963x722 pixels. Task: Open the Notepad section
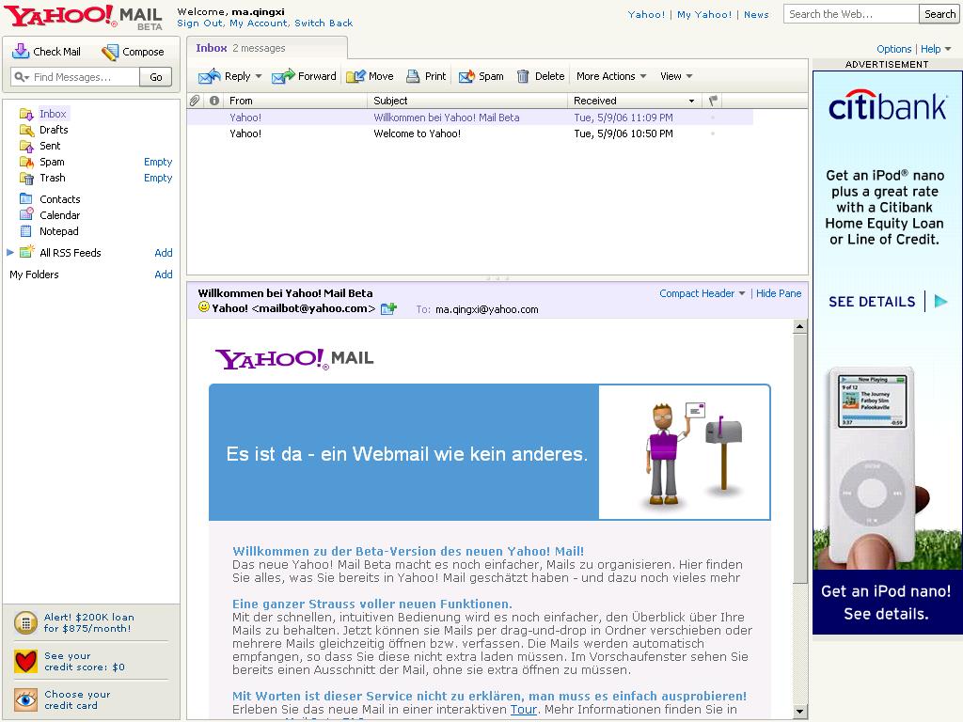pos(59,231)
